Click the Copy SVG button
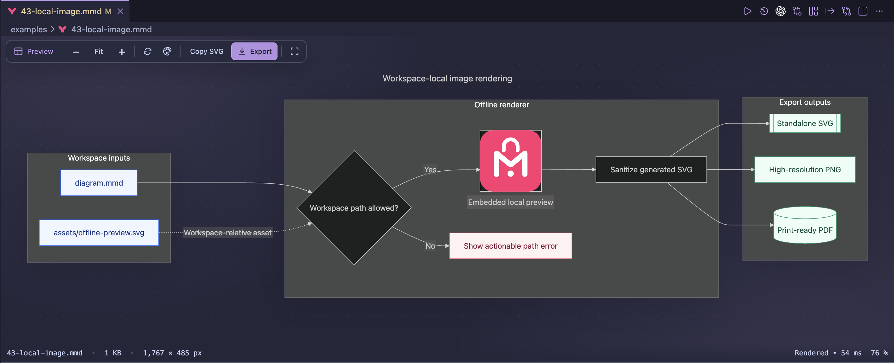The height and width of the screenshot is (363, 894). (207, 51)
